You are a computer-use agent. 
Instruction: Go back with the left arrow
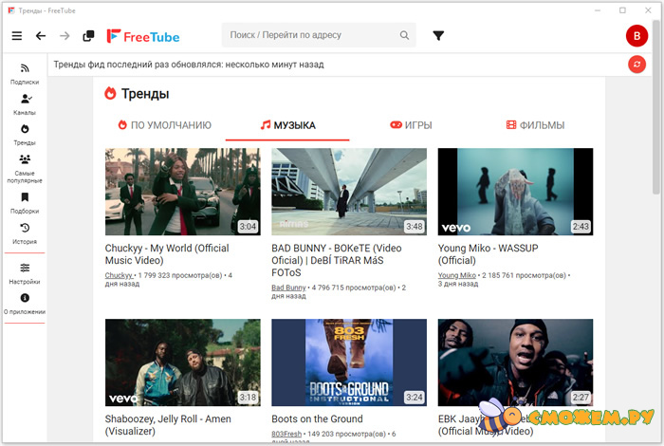[41, 36]
